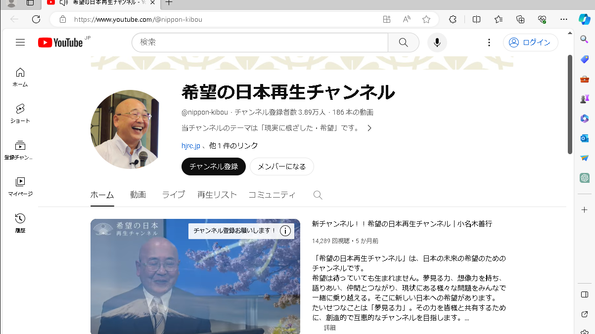
Task: Expand channel description with chevron arrow
Action: pyautogui.click(x=369, y=128)
